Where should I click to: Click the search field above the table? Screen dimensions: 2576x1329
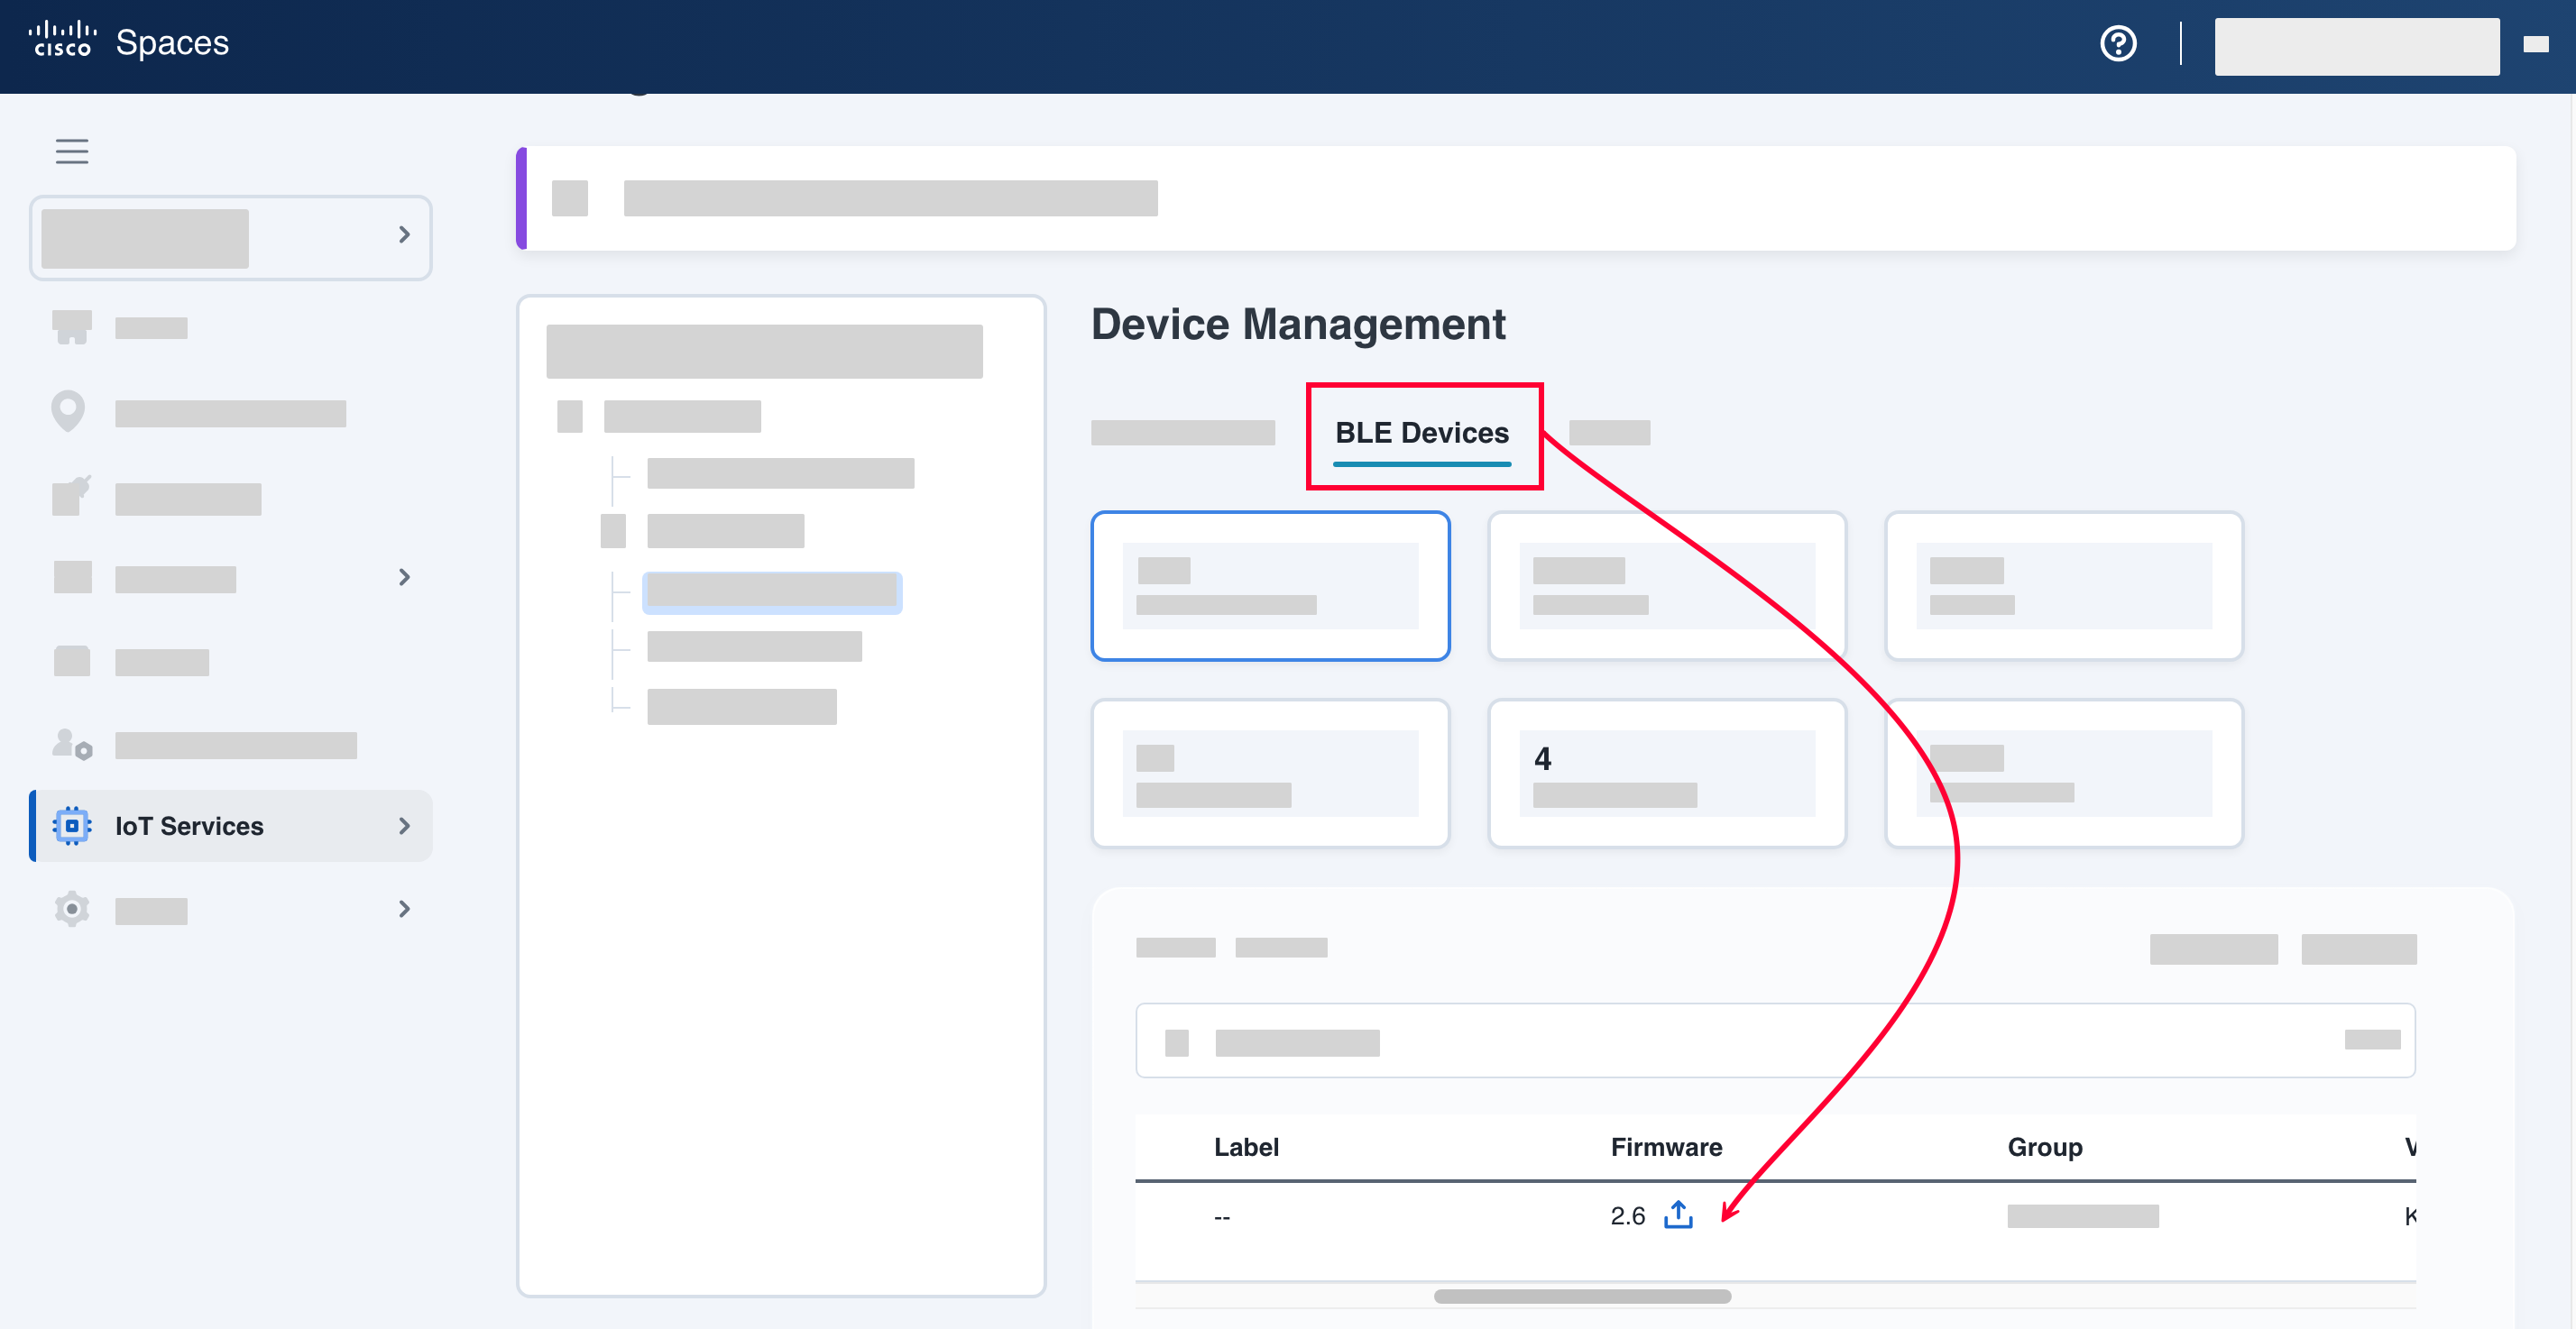coord(1775,1040)
